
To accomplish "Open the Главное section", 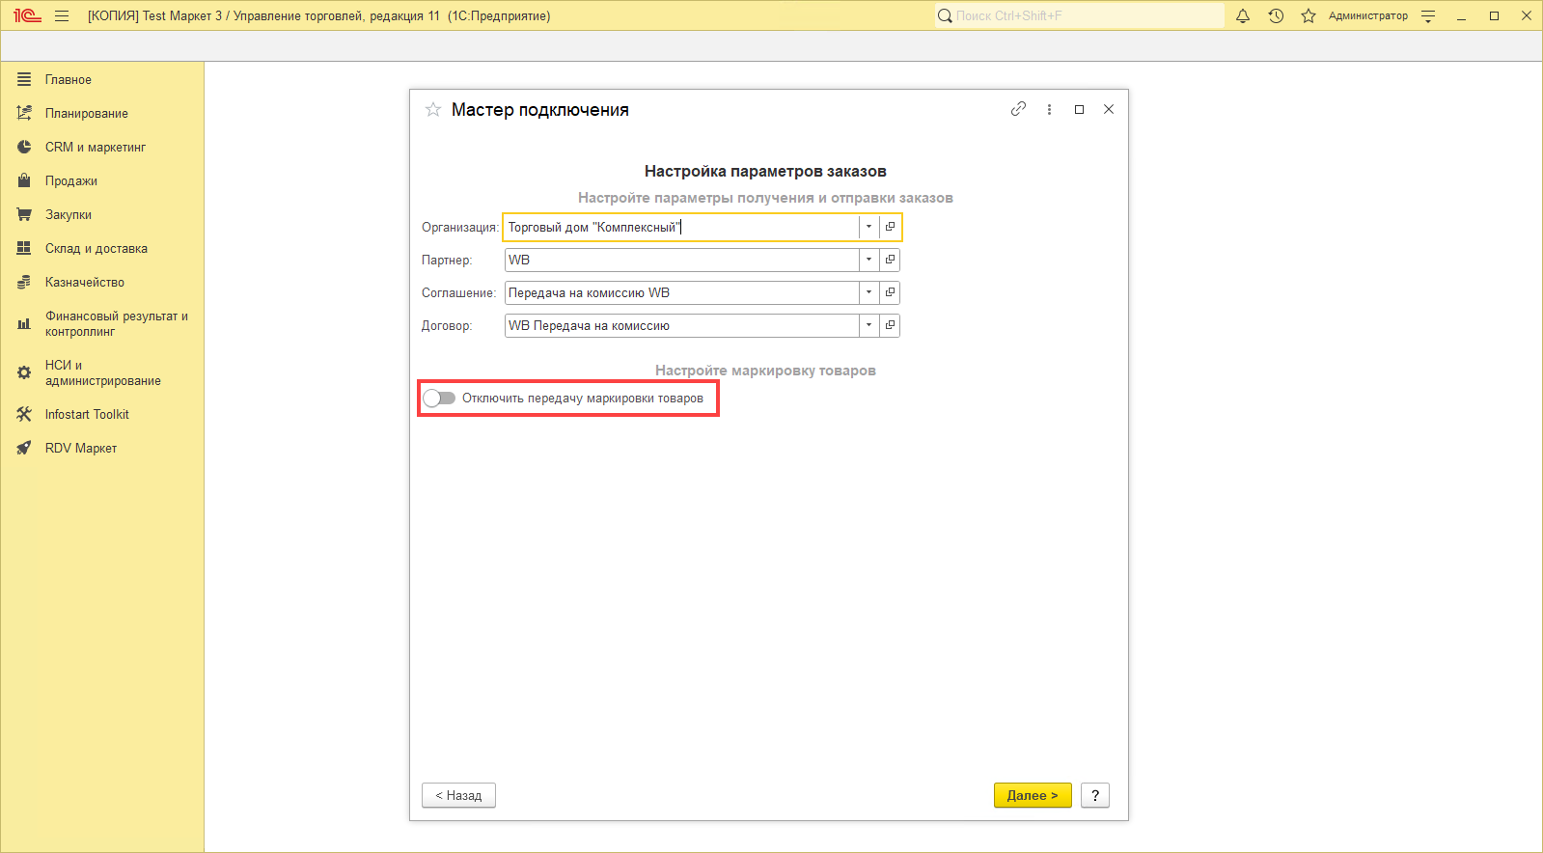I will (x=102, y=79).
